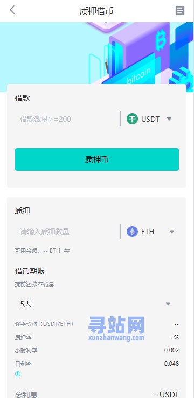This screenshot has height=398, width=194.
Task: Click the 质押币 button
Action: [97, 159]
